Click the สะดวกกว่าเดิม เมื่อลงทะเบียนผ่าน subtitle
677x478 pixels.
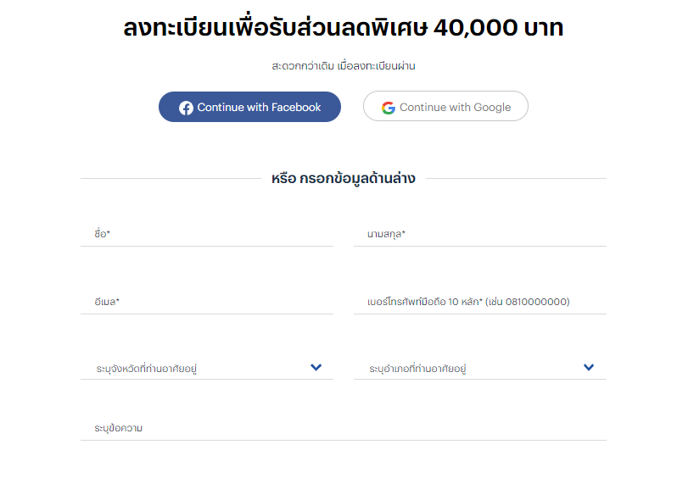344,66
